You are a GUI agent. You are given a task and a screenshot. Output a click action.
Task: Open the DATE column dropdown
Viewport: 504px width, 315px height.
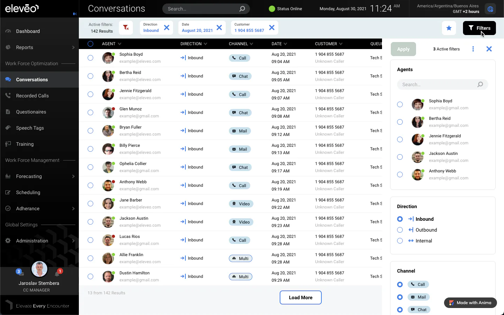tap(285, 44)
